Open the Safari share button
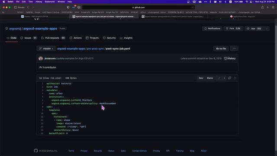 [262, 7]
